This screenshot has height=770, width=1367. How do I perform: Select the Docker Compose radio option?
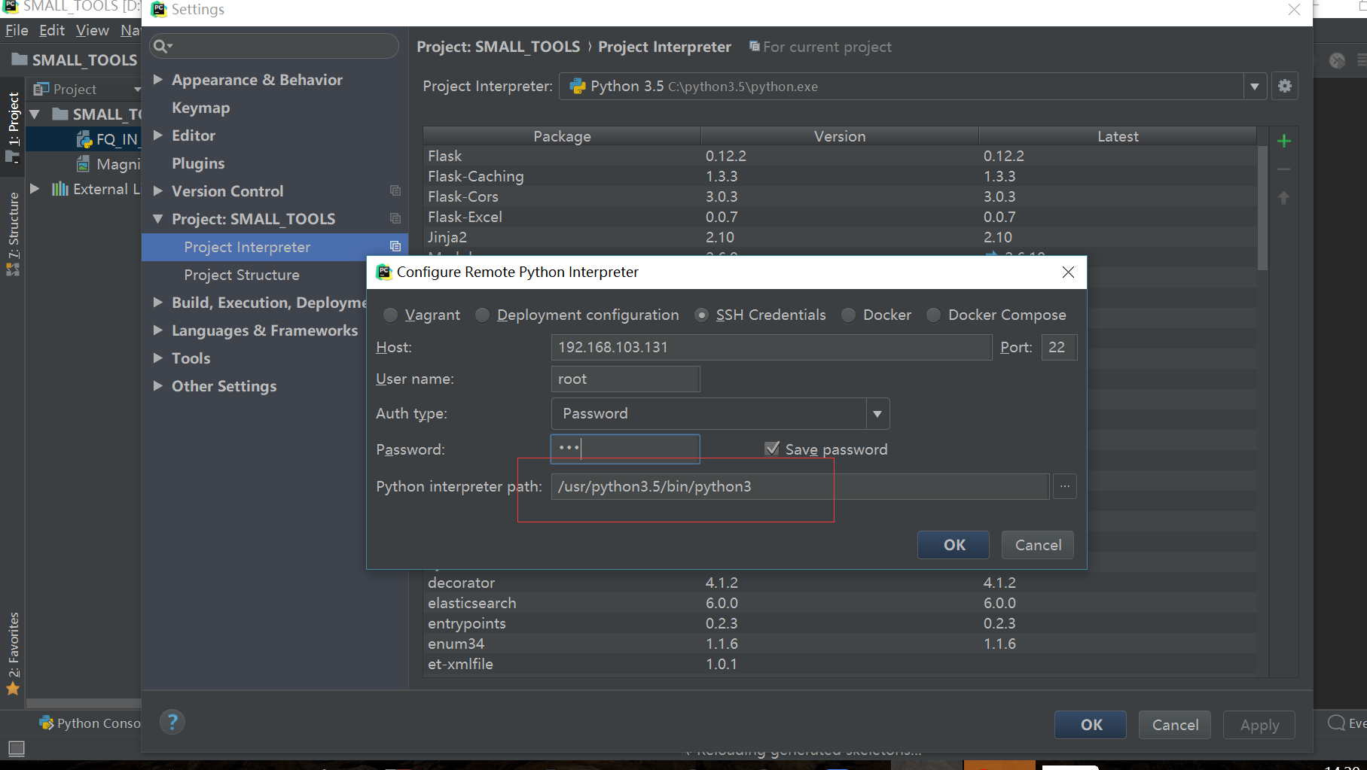tap(934, 315)
